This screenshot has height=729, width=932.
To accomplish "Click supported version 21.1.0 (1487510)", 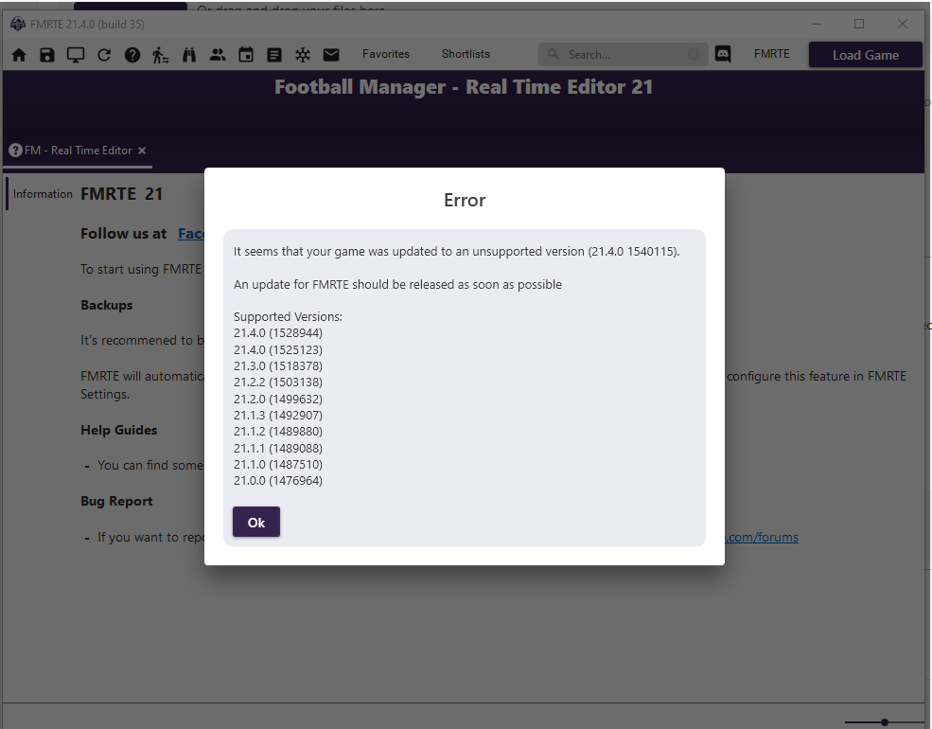I will (278, 465).
